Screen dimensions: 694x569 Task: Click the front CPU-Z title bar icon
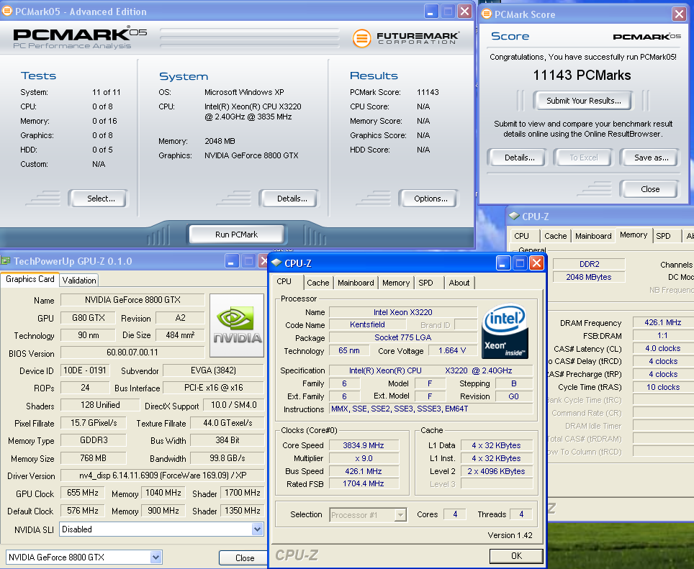(x=276, y=263)
